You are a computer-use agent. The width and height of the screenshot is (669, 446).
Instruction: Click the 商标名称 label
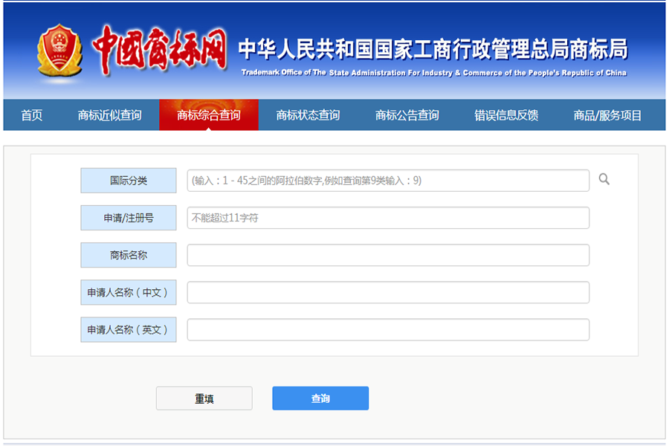pos(129,255)
